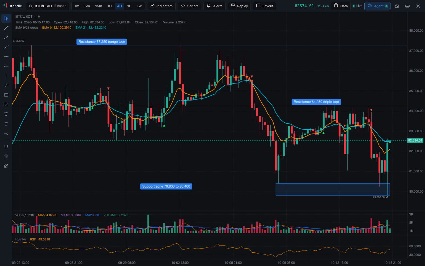Open the BTC/USDT symbol search
The width and height of the screenshot is (425, 266).
(48, 6)
